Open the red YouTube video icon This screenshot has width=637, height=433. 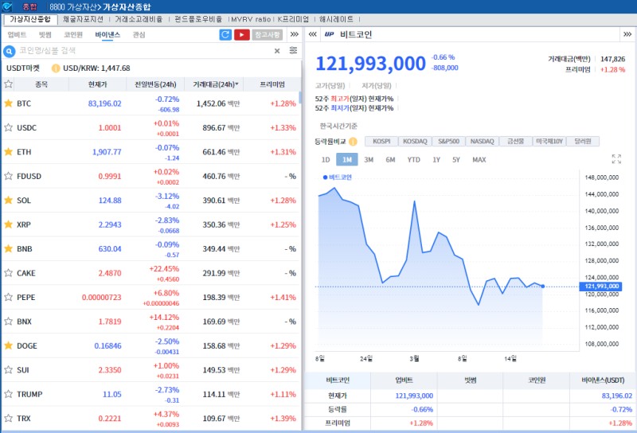coord(242,34)
